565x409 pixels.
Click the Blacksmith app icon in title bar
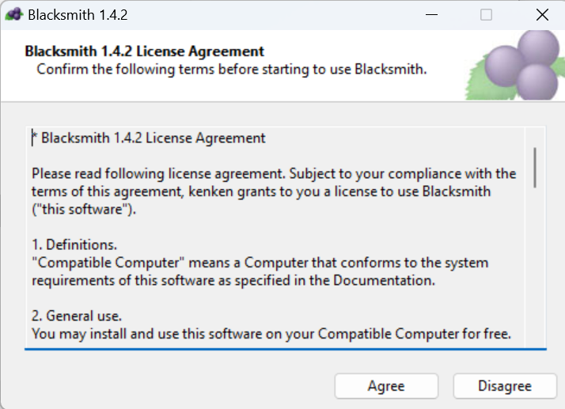tap(13, 14)
